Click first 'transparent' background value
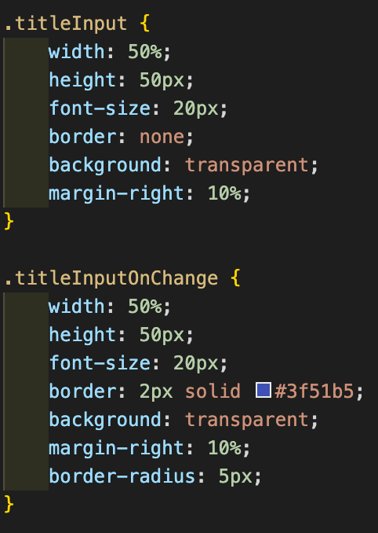378x533 pixels. tap(247, 165)
